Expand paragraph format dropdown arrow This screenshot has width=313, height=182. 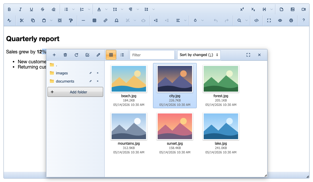point(138,9)
